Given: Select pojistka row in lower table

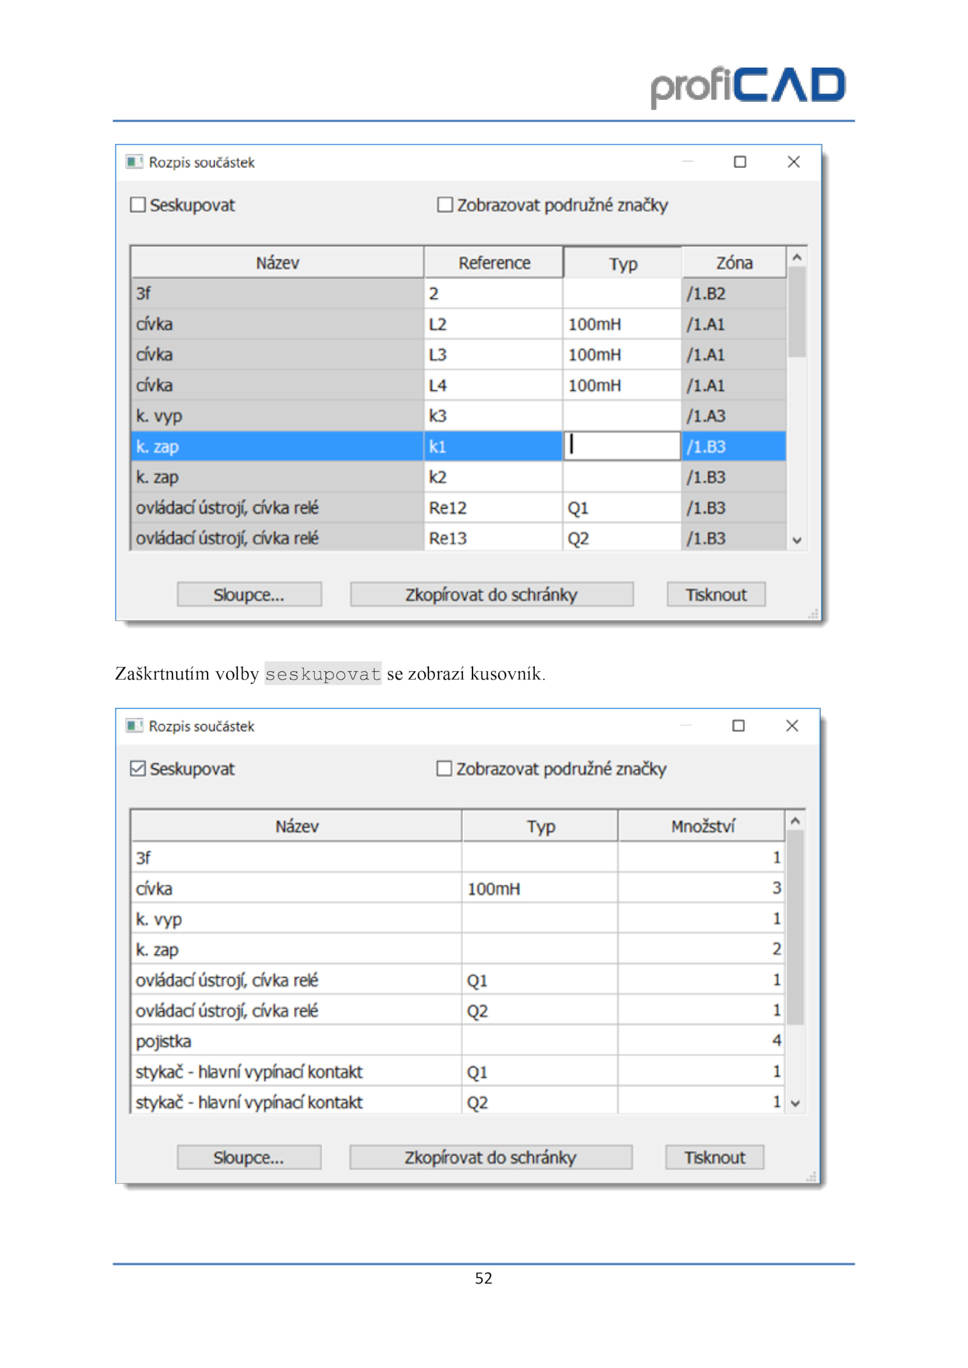Looking at the screenshot, I should point(458,1041).
